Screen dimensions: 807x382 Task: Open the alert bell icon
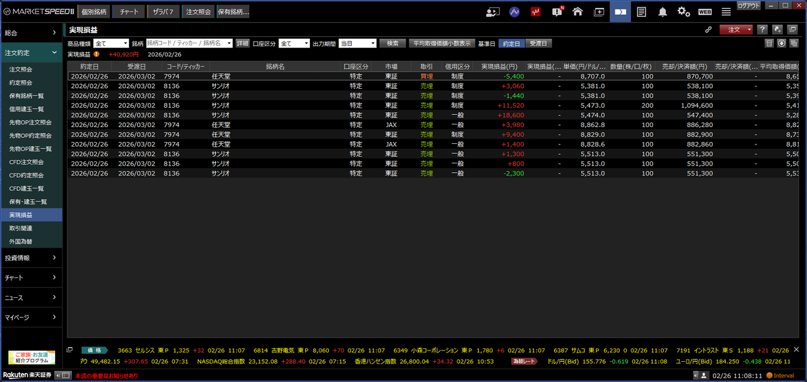coord(662,11)
